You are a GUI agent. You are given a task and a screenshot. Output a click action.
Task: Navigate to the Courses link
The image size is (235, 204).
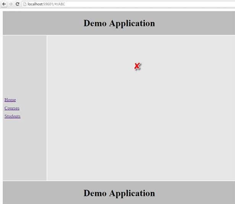[x=12, y=108]
